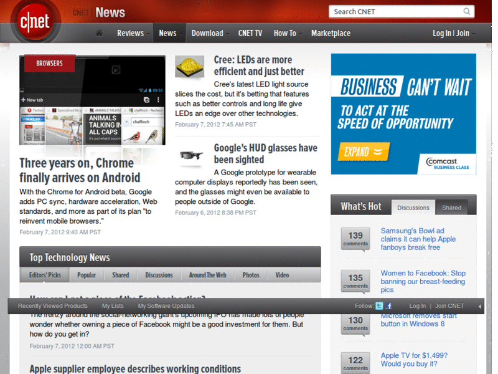
Task: Click the Search CNET input field
Action: coord(402,11)
